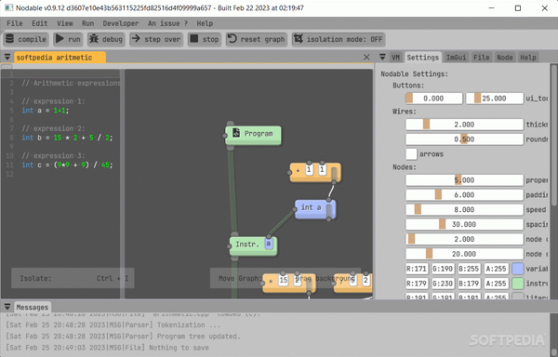Click the compile toolbar button
Viewport: 558px width, 357px height.
click(x=26, y=39)
